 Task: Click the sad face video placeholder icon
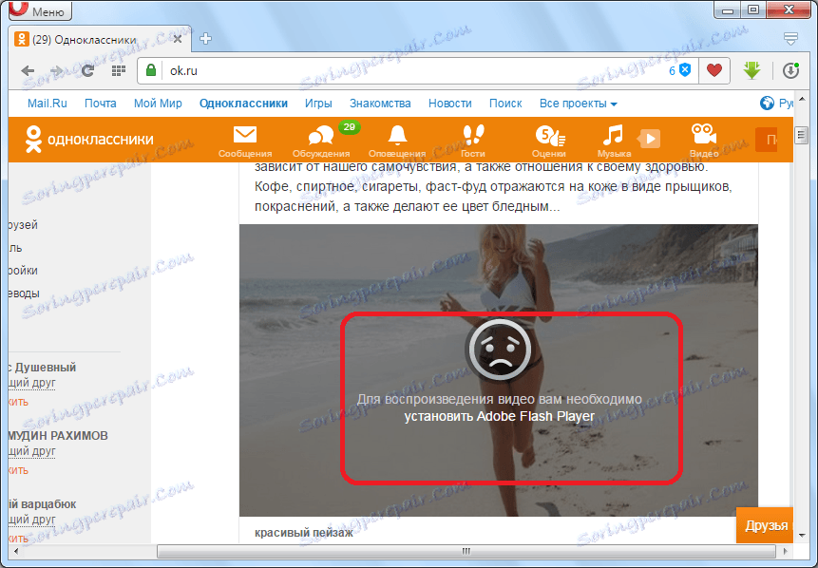(499, 350)
